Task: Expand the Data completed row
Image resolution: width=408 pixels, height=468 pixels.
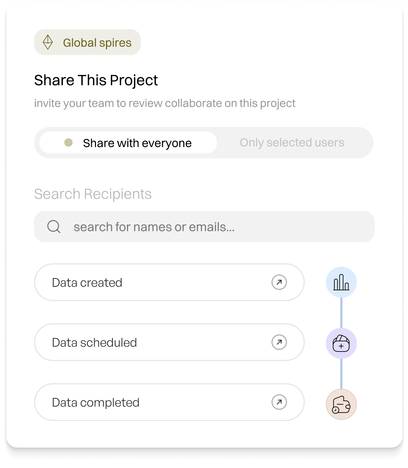Action: (169, 402)
